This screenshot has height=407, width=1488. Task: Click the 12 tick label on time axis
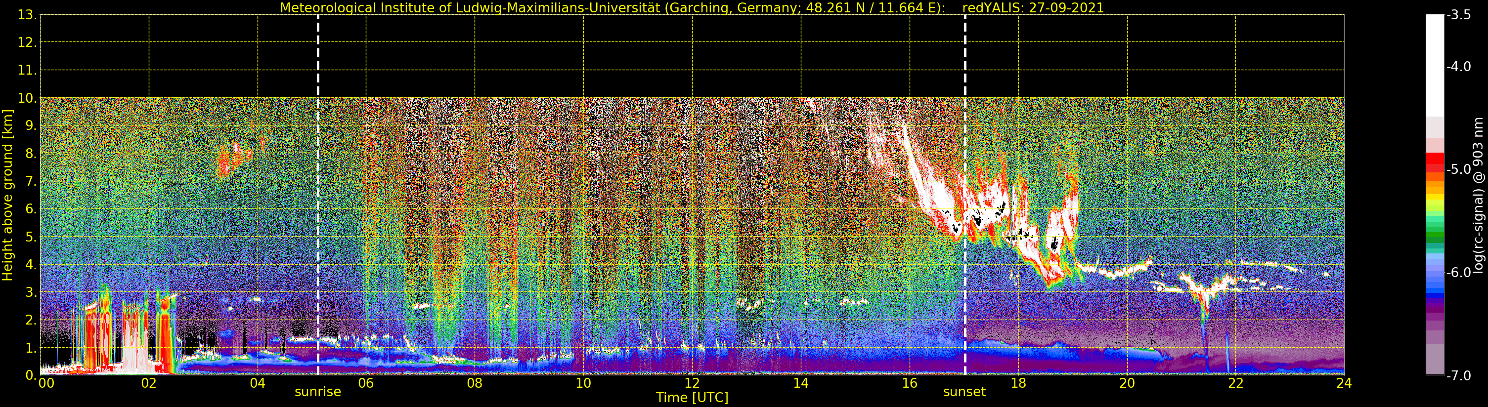[692, 383]
